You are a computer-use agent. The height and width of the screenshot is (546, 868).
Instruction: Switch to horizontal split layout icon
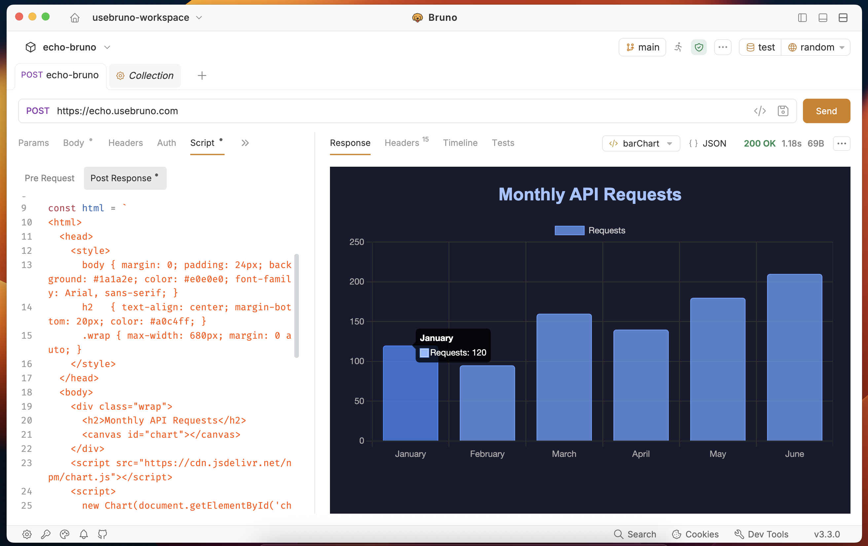click(x=843, y=17)
